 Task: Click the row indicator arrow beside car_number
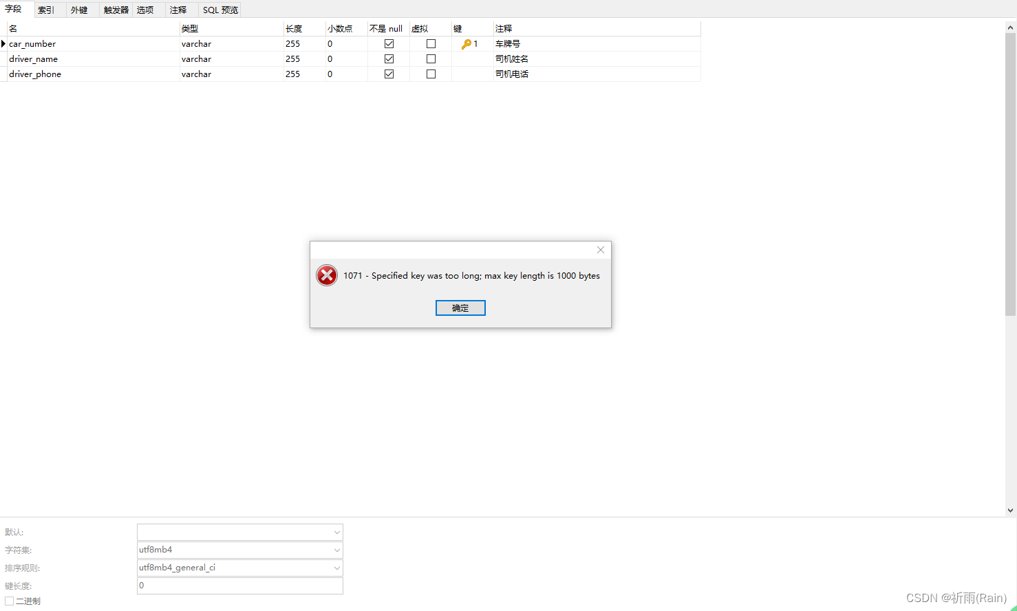coord(3,44)
